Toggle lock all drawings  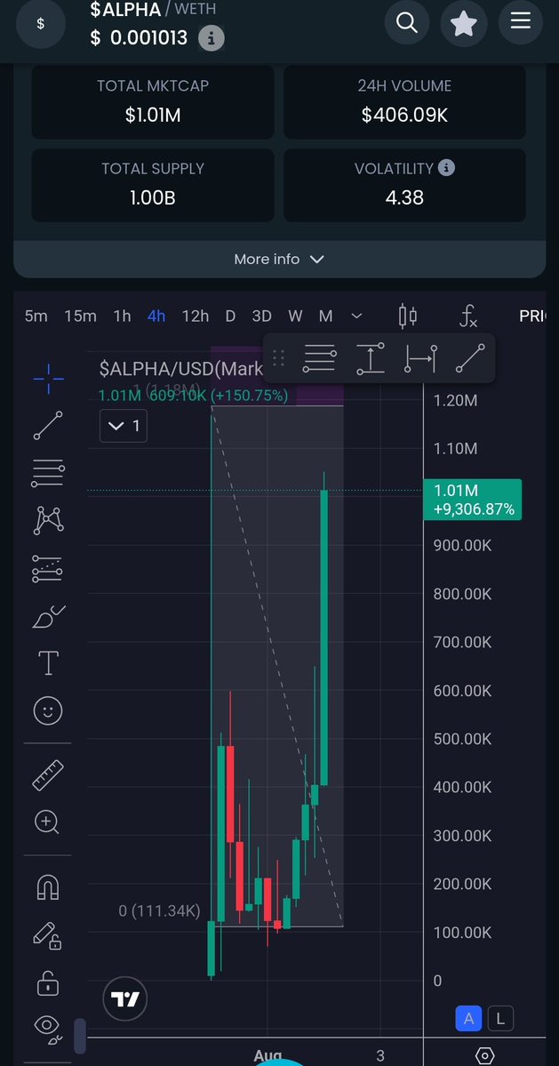coord(47,983)
